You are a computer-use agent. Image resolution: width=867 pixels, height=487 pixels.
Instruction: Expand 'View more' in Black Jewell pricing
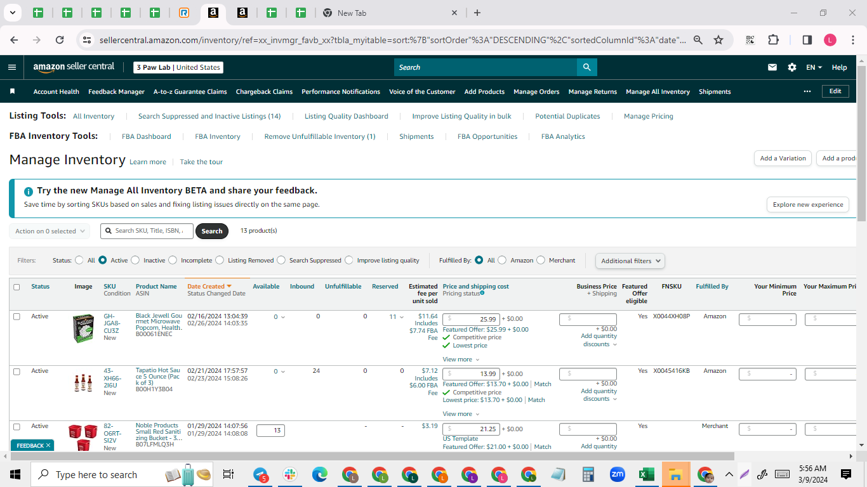click(461, 360)
